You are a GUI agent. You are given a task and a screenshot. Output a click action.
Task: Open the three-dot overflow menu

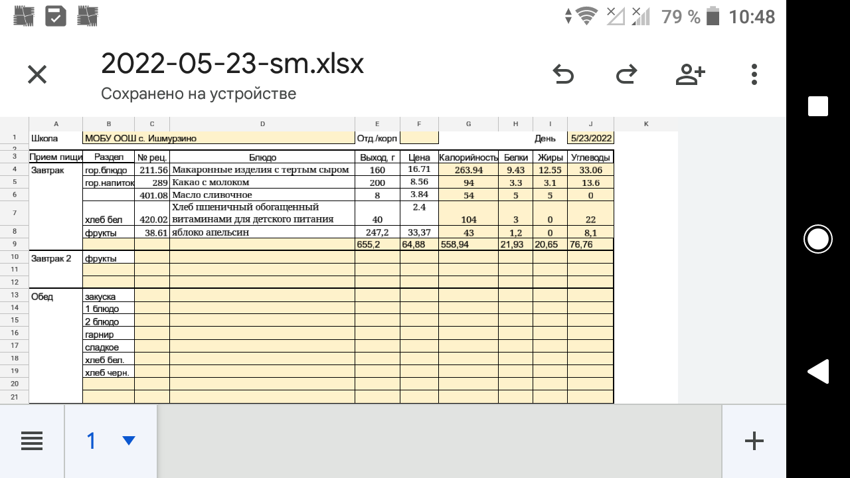[754, 75]
